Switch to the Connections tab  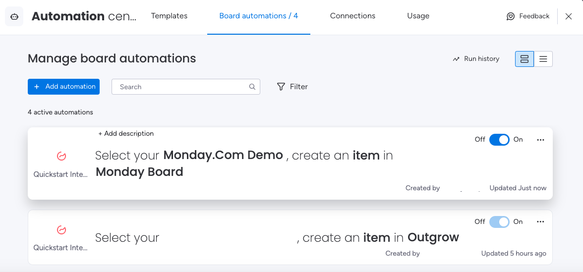352,16
